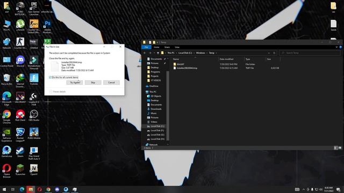Select the Recycle Bin desktop icon
Screen dimensions: 344x193
click(6, 79)
